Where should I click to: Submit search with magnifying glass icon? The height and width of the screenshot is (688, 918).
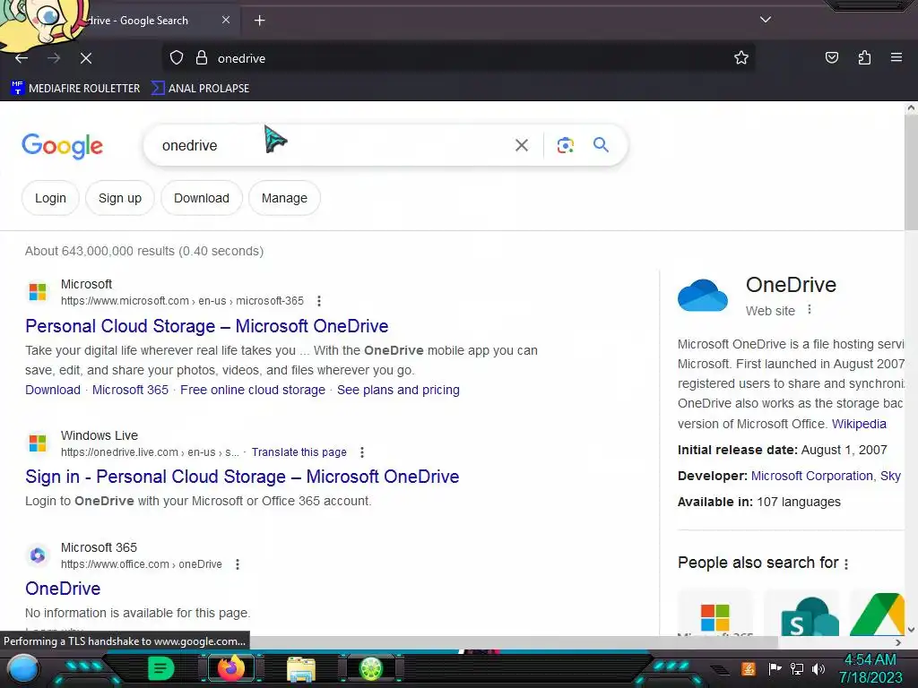[601, 144]
